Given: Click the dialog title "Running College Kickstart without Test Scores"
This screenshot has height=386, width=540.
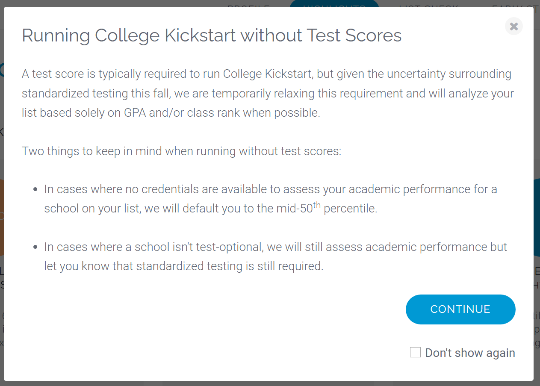Looking at the screenshot, I should (212, 35).
